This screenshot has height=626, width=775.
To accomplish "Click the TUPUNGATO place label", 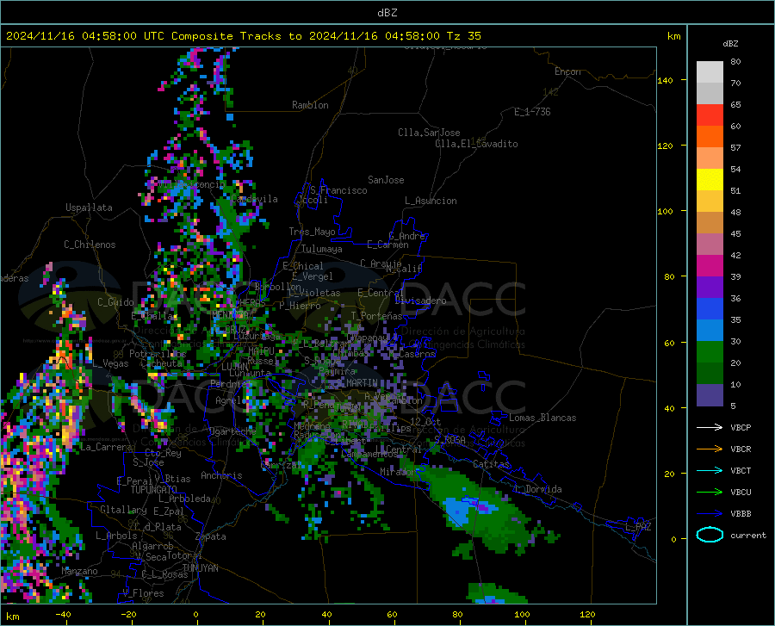I will (x=154, y=490).
